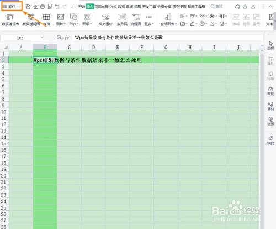Click the 属性 properties icon in sidebar
This screenshot has width=276, height=229.
pos(270,61)
